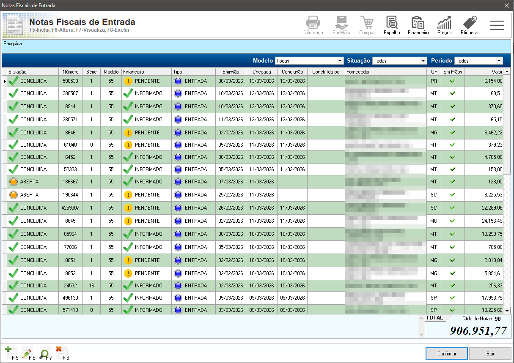Click the Sair button
Screen dimensions: 514x363
coord(490,353)
